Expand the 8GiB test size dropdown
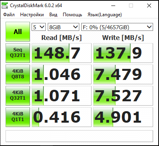Image resolution: width=159 pixels, height=146 pixels. 64,27
